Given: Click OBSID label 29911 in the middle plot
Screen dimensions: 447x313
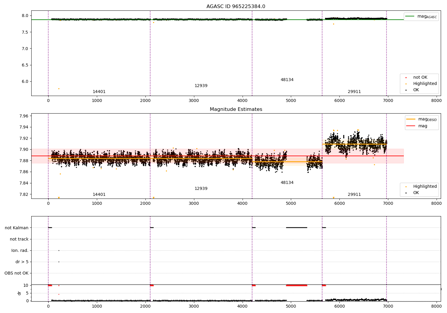Looking at the screenshot, I should (x=354, y=195).
